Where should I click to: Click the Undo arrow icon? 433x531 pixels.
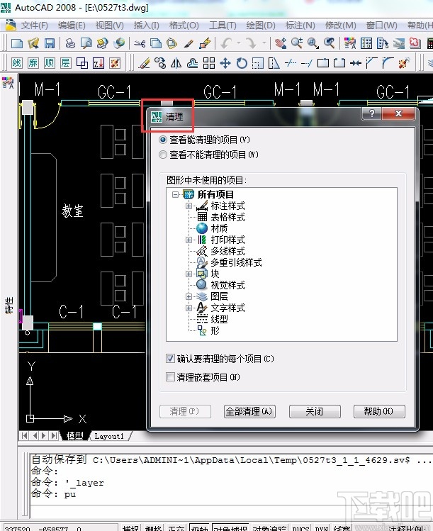(x=226, y=43)
